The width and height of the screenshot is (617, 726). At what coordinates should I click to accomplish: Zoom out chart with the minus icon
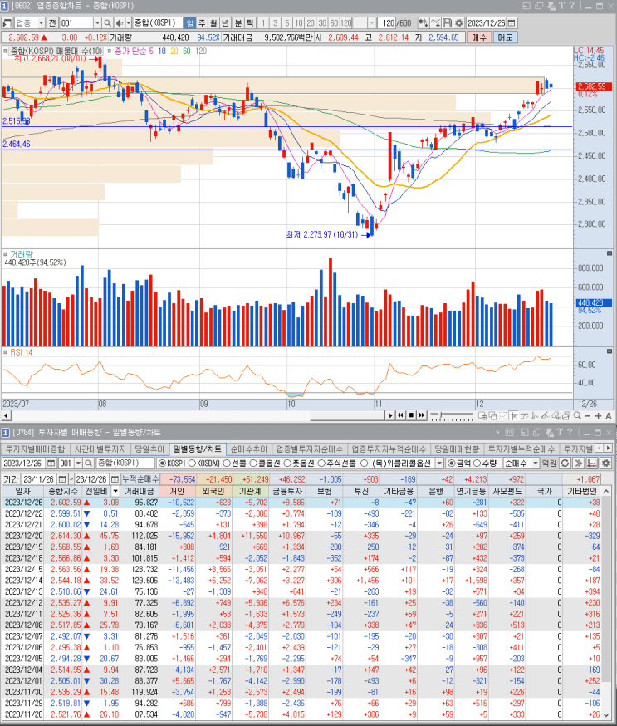tap(587, 416)
